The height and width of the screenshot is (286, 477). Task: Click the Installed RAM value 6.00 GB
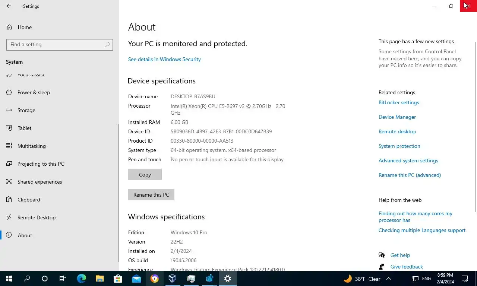(179, 122)
